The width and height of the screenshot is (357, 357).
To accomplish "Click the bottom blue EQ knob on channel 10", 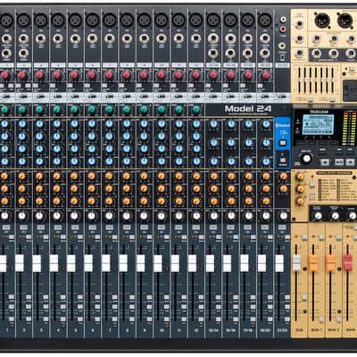I will coord(162,162).
